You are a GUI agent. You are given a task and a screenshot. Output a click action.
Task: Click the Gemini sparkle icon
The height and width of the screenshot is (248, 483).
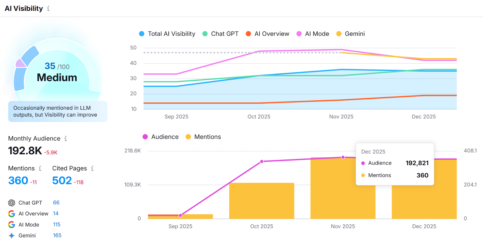click(12, 236)
